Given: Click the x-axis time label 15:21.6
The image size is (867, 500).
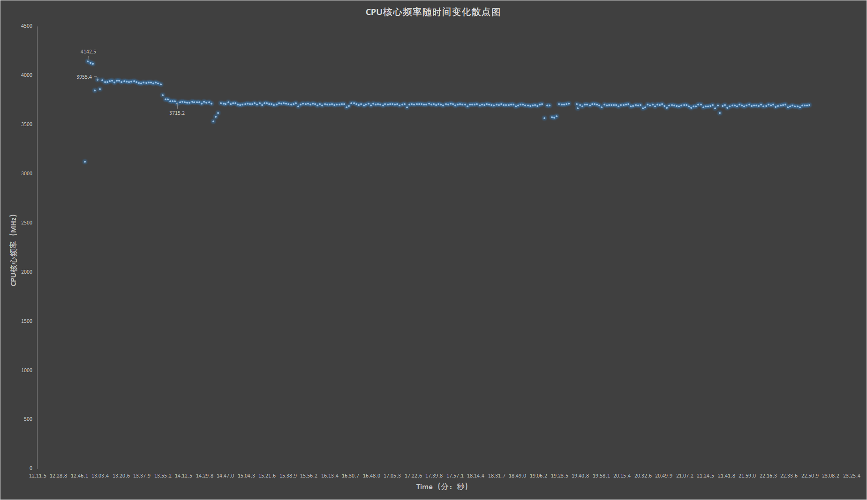Looking at the screenshot, I should 267,476.
